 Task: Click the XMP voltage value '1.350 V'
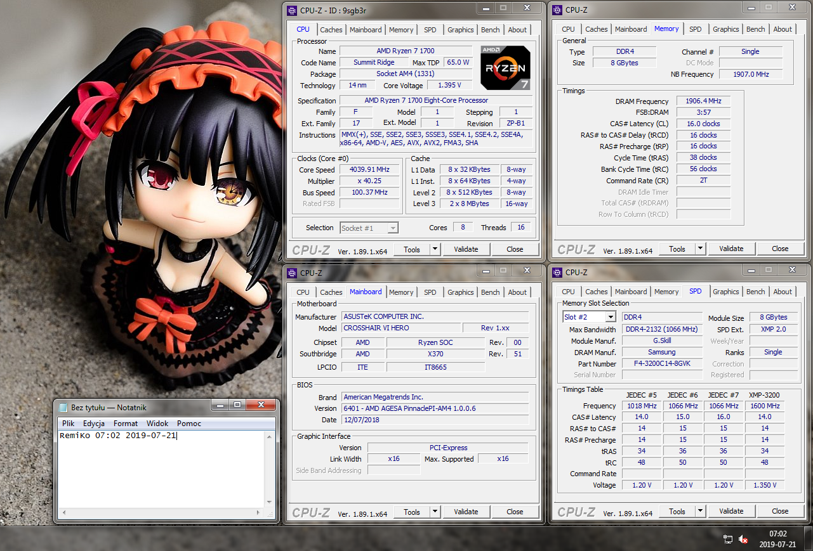(765, 485)
